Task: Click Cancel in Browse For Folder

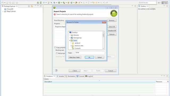Action: [100, 57]
